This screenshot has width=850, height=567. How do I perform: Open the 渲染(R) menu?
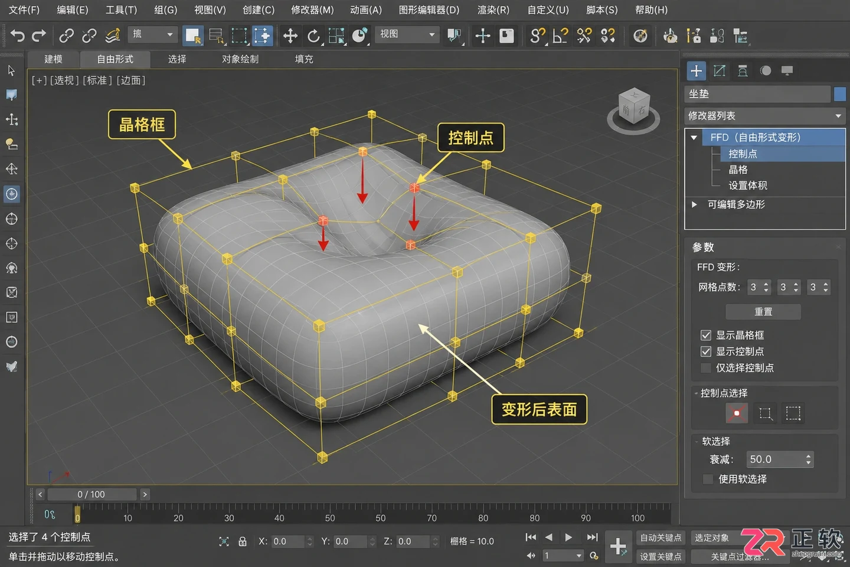[493, 10]
